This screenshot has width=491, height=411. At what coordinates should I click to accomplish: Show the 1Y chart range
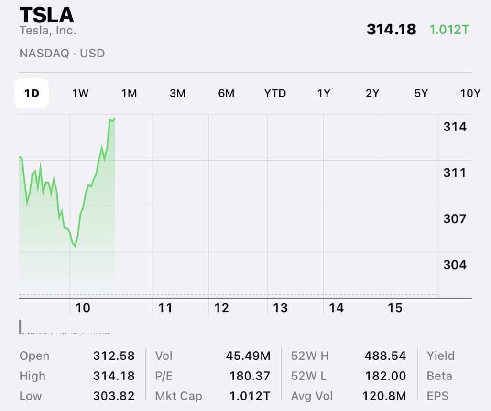(x=324, y=93)
